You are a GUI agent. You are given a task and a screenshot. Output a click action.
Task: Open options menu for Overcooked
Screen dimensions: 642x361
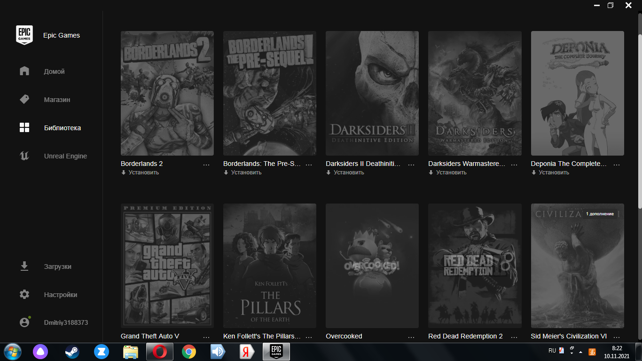(x=411, y=337)
